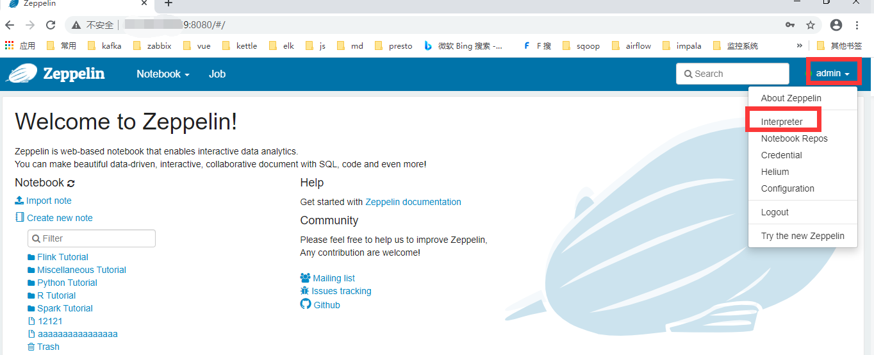Viewport: 874px width, 355px height.
Task: Open the elk bookmark folder
Action: point(281,45)
